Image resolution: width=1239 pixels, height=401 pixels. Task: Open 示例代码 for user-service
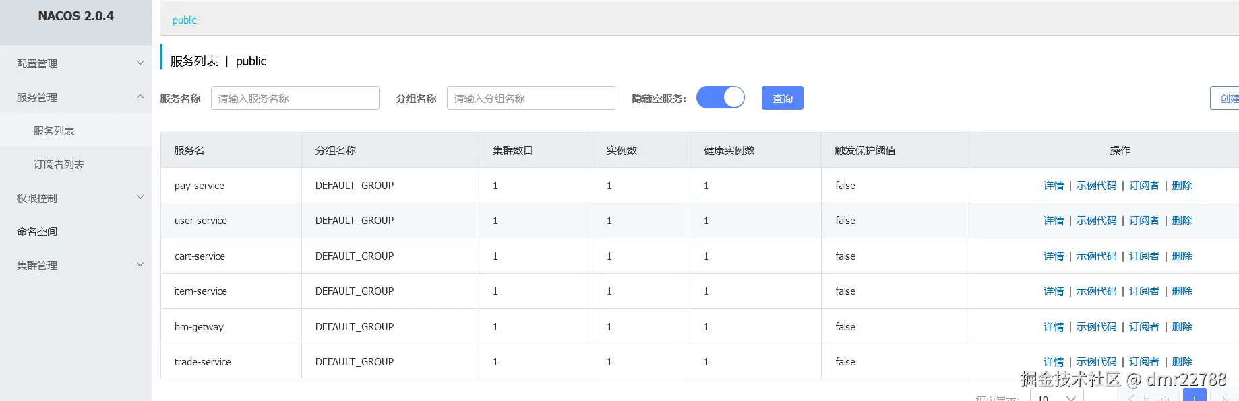[1096, 221]
